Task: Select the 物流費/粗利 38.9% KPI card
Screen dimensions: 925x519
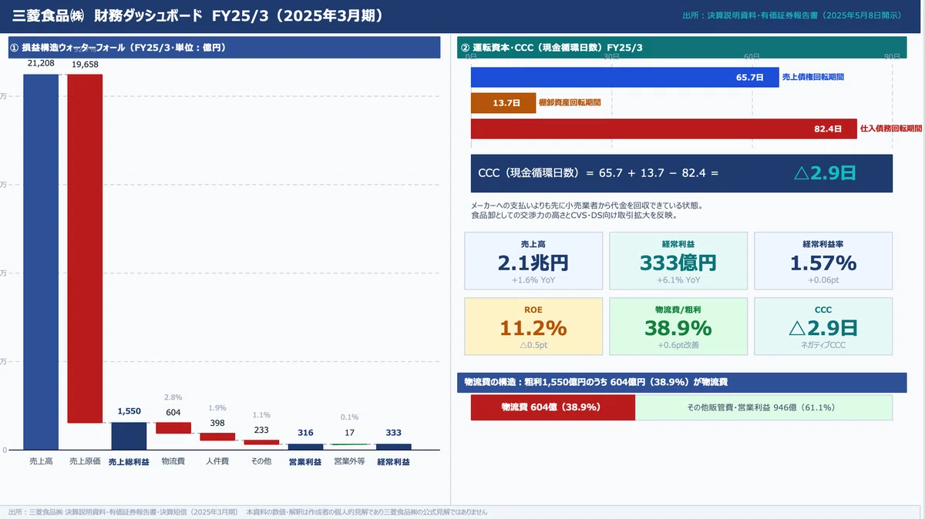Action: click(678, 326)
